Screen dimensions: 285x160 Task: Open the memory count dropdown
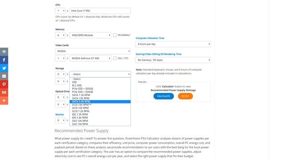click(60, 35)
